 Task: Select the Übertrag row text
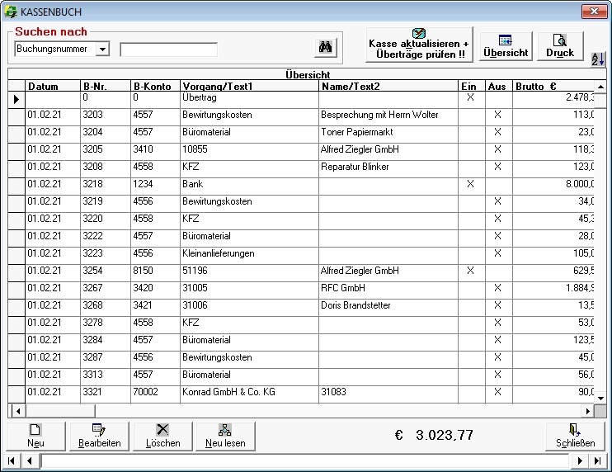click(x=200, y=97)
